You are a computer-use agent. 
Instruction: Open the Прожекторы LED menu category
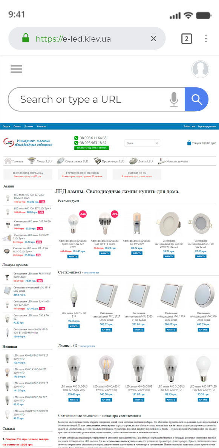109,161
